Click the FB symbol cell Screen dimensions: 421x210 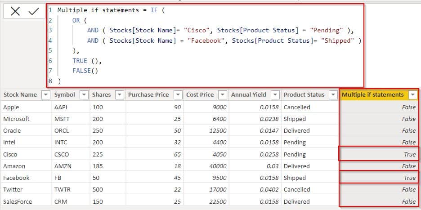point(71,178)
